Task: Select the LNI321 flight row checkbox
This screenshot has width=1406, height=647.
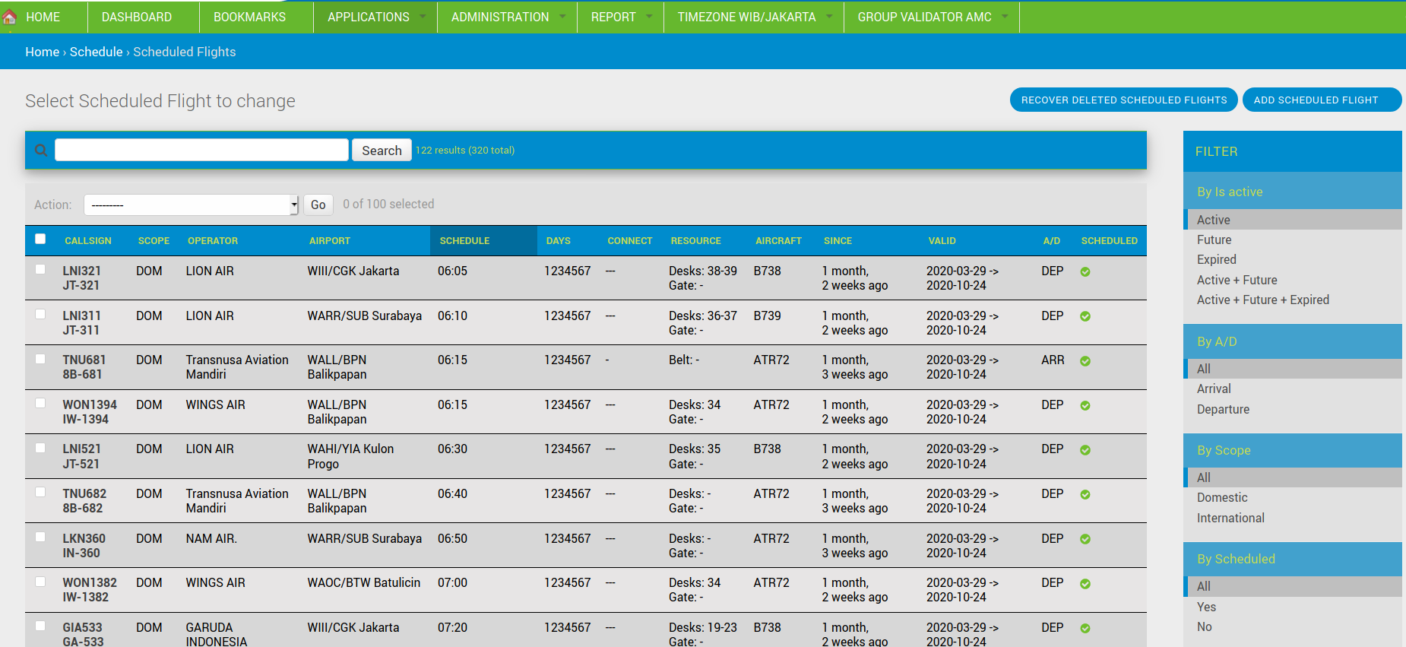Action: coord(40,270)
